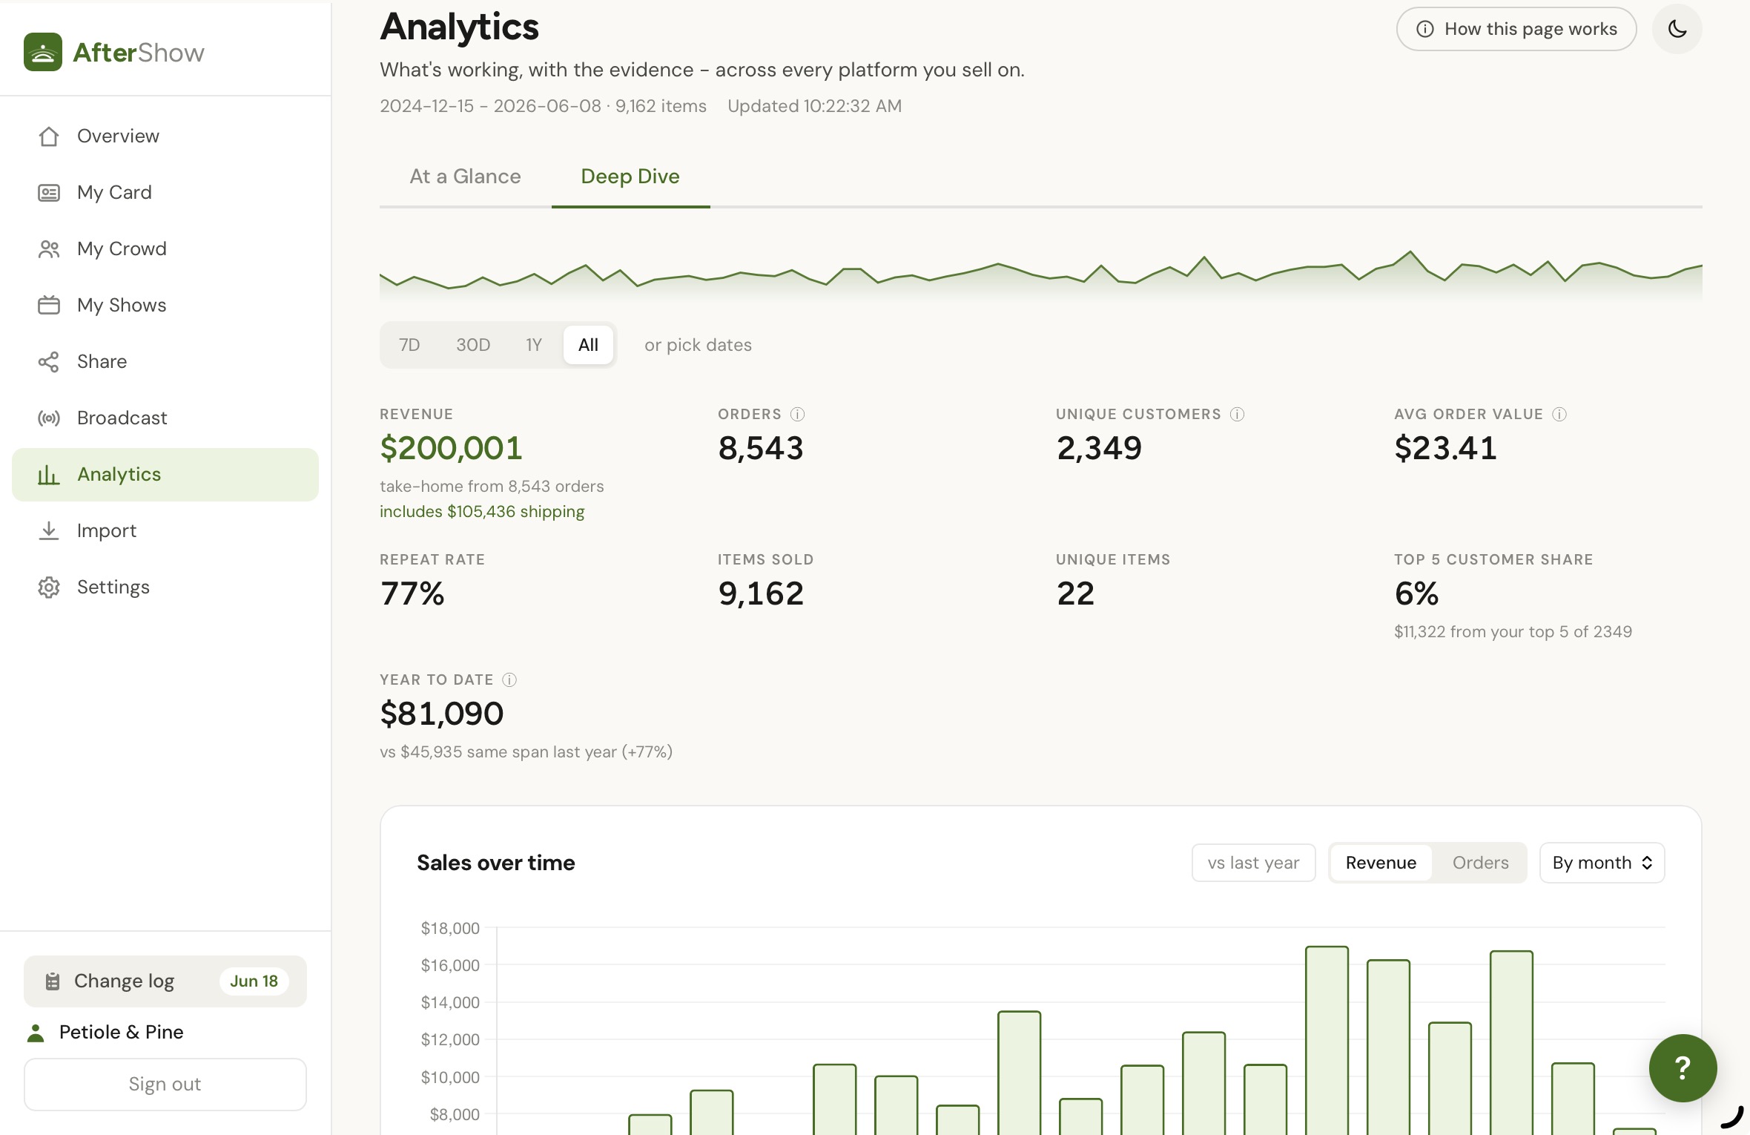This screenshot has width=1750, height=1135.
Task: Click the $200,001 revenue figure
Action: click(x=451, y=448)
